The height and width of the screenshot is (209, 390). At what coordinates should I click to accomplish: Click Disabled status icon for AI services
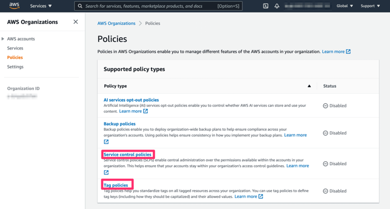click(325, 106)
